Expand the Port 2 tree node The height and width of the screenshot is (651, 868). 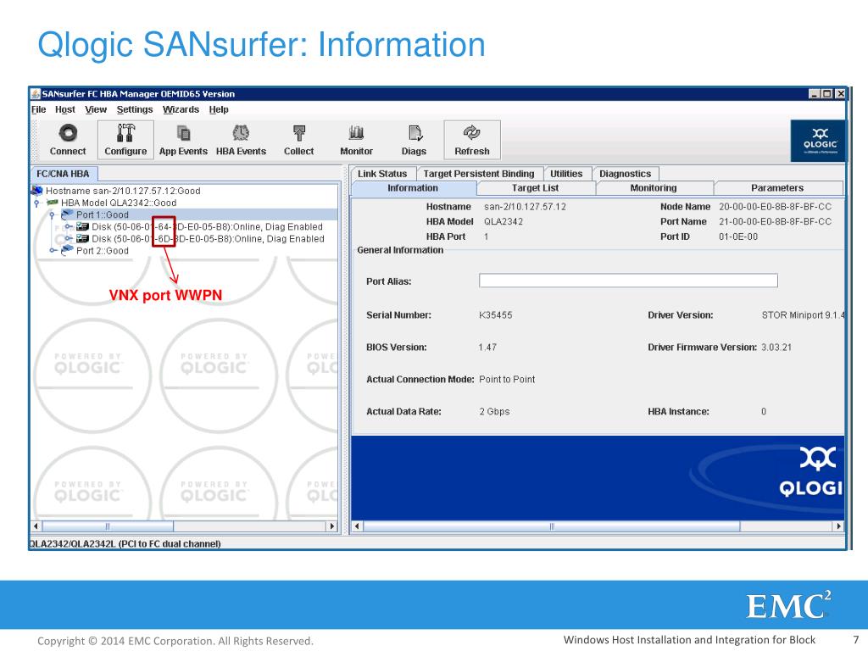pyautogui.click(x=52, y=251)
